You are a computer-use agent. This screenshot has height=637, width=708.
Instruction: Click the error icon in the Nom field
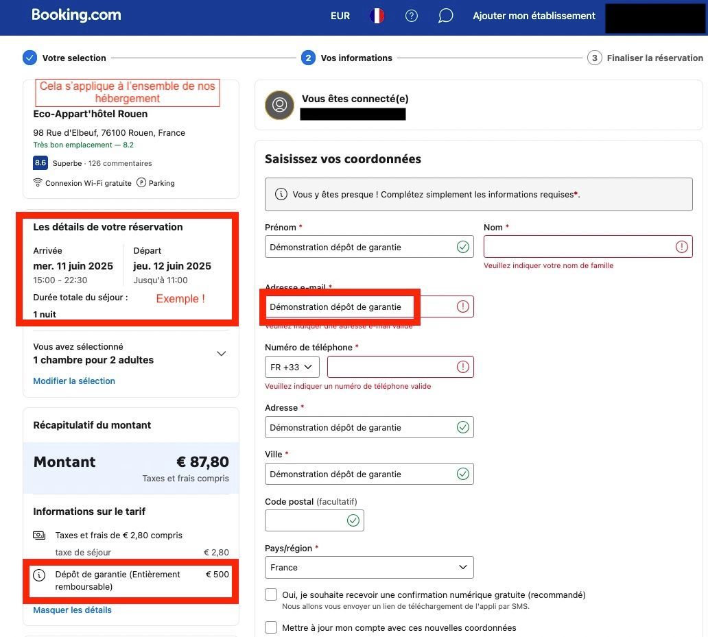click(x=681, y=247)
